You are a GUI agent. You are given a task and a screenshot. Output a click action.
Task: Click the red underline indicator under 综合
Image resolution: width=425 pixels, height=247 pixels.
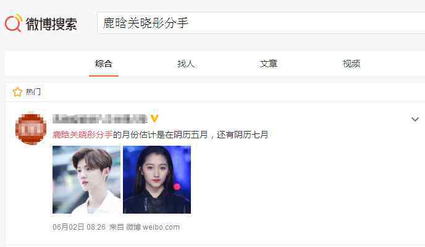[x=104, y=75]
